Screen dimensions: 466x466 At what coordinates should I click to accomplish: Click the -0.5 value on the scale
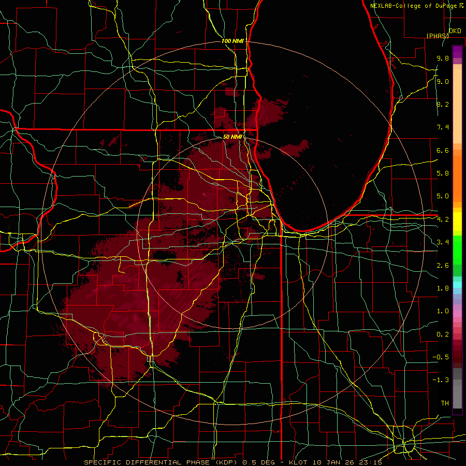click(441, 357)
